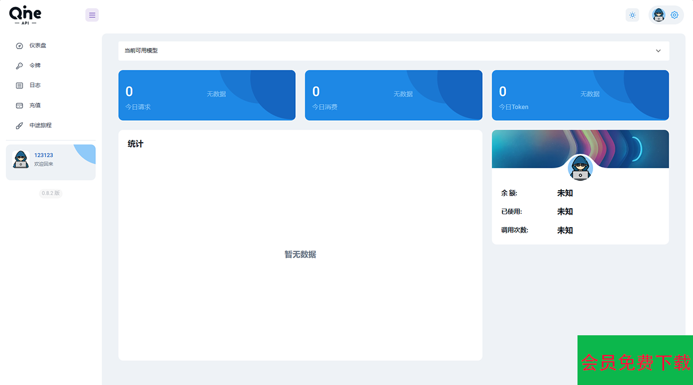Open settings gear in top-right
693x385 pixels.
675,15
